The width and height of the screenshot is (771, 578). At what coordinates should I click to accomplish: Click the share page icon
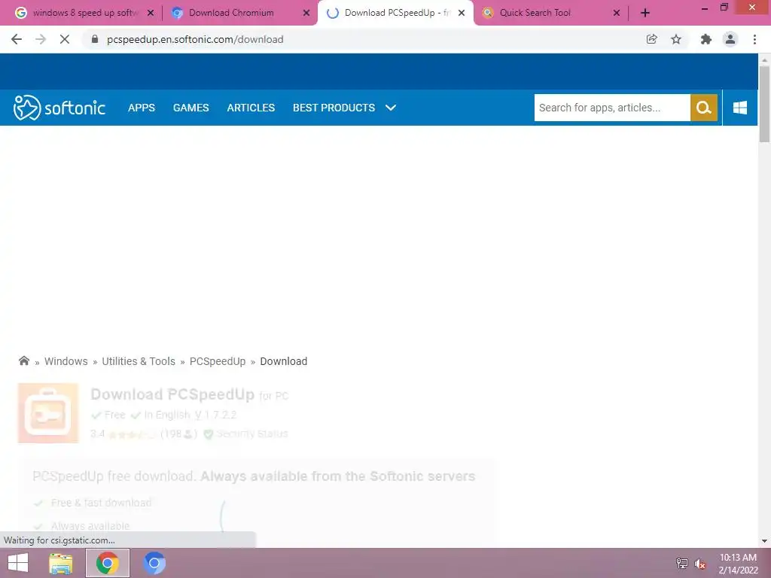(651, 39)
